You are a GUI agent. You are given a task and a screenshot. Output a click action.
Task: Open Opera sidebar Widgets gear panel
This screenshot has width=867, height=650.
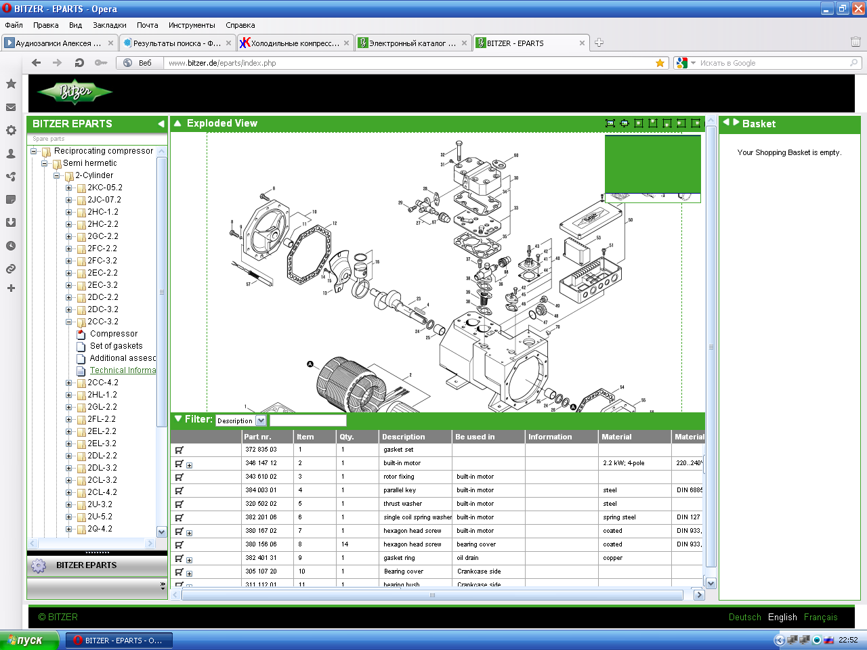coord(11,130)
